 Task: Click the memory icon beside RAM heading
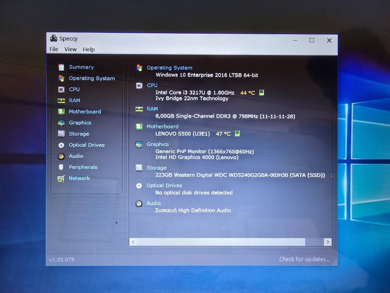(139, 109)
